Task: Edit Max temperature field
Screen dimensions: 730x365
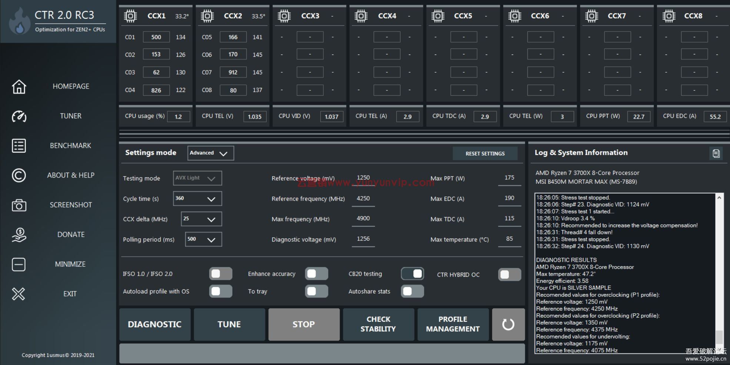Action: pos(510,239)
